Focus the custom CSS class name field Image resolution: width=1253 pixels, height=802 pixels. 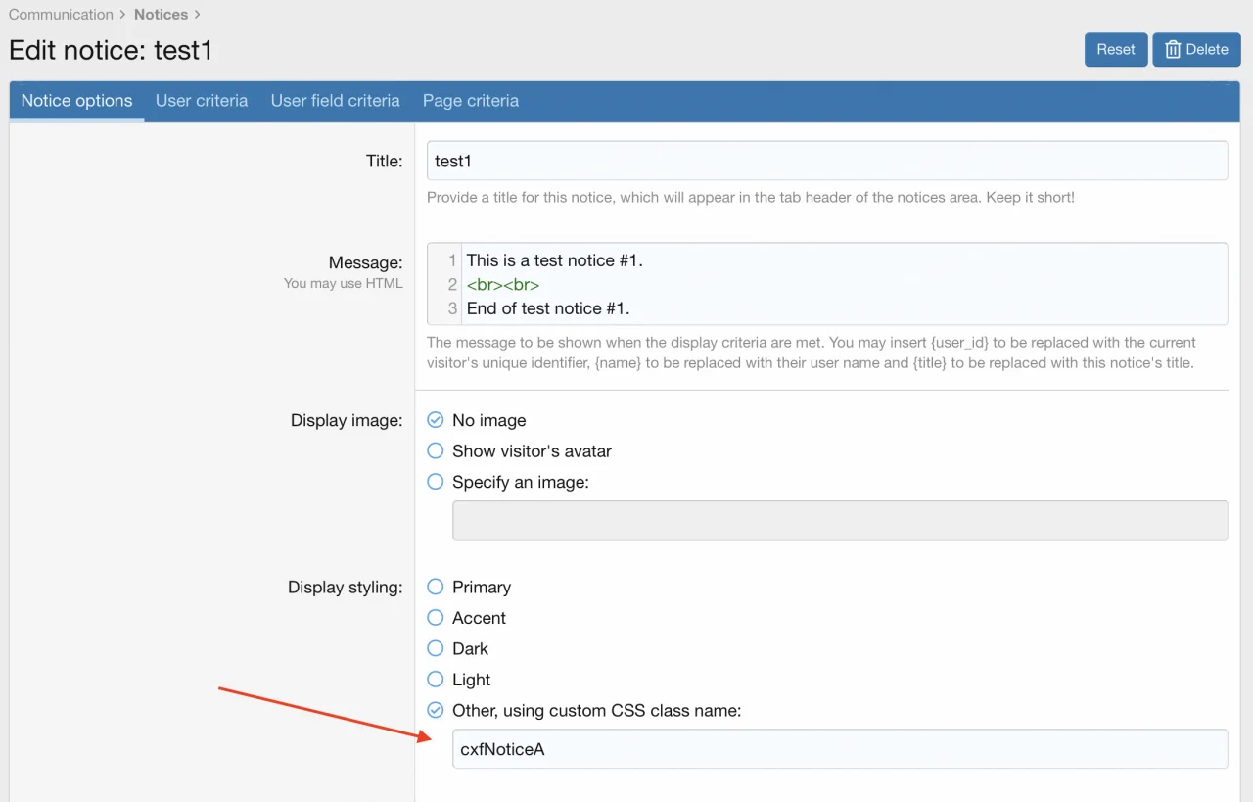pyautogui.click(x=839, y=749)
